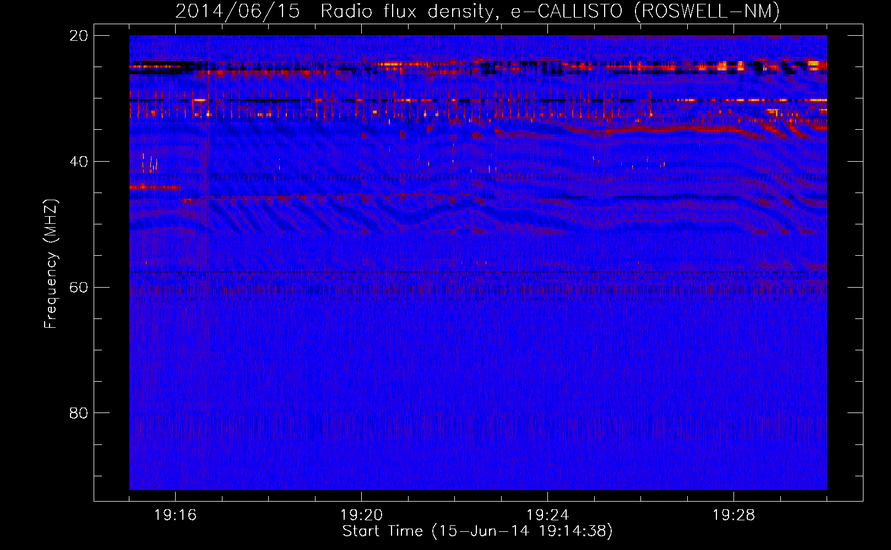Click the plot title 'Radio flux density, e-CALLISTO (ROSWELL-NM)'
Screen dimensions: 891x550
(550, 11)
